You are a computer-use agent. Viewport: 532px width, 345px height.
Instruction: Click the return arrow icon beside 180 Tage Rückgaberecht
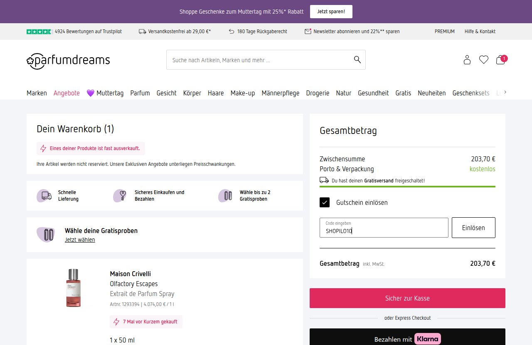(x=232, y=32)
